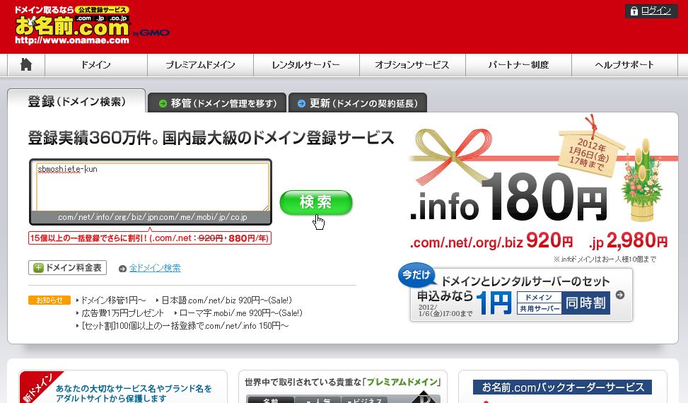Follow the 全ドメイン検索 link
Screen dimensions: 688x403
click(x=155, y=268)
